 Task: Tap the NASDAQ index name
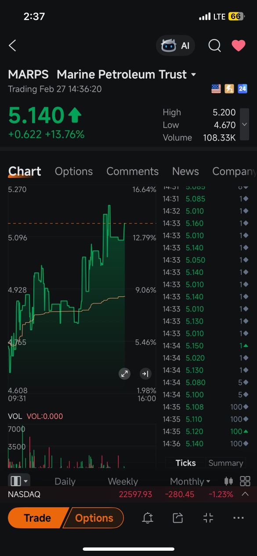[24, 494]
